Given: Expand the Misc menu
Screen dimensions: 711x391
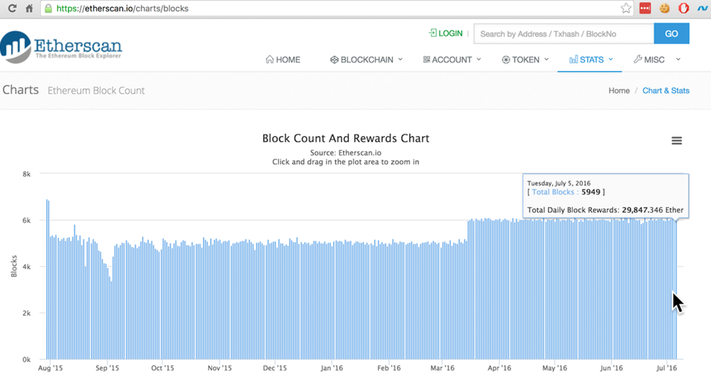Looking at the screenshot, I should pos(656,60).
